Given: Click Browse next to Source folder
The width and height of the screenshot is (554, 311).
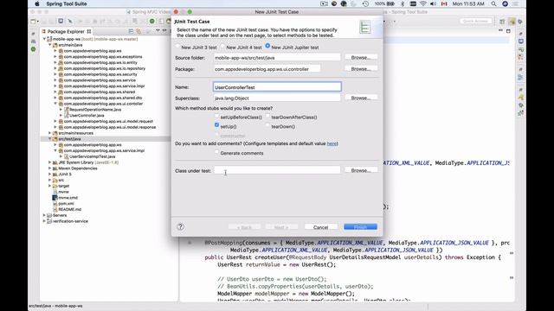Looking at the screenshot, I should point(361,57).
